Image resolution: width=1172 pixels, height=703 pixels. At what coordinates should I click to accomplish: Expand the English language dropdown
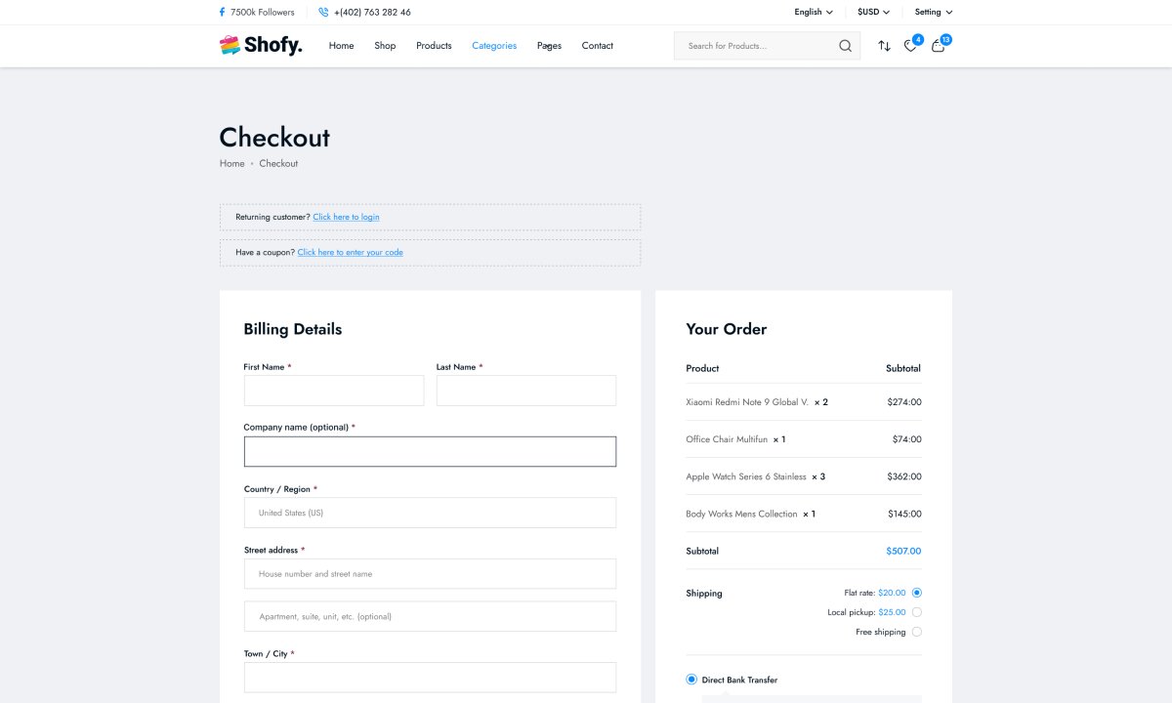(813, 13)
